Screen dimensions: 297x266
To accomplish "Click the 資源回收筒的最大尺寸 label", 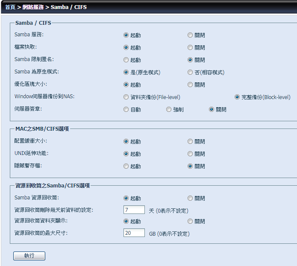I will tap(41, 233).
